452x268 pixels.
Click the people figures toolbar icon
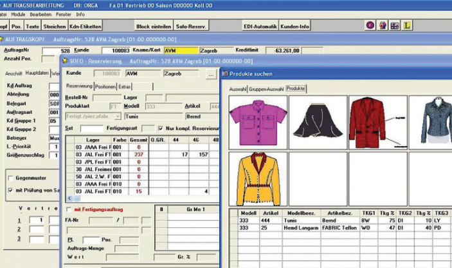pos(383,25)
